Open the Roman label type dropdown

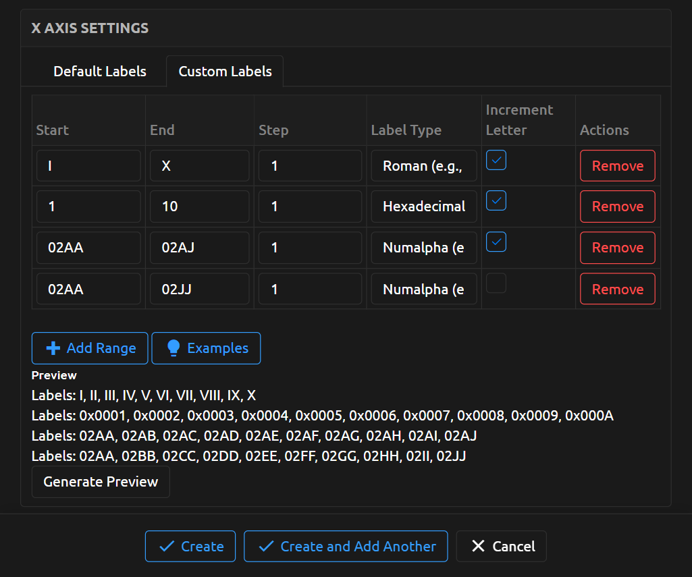pos(424,166)
